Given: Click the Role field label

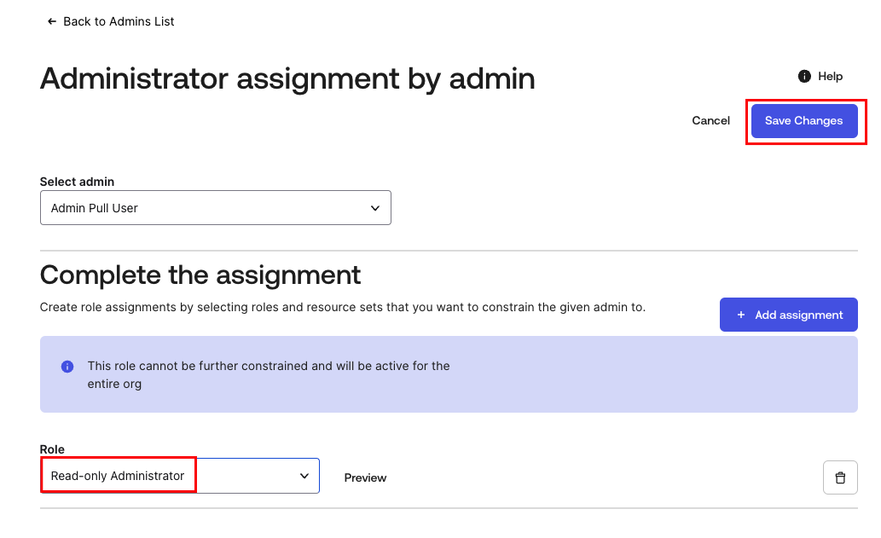Looking at the screenshot, I should pyautogui.click(x=52, y=449).
